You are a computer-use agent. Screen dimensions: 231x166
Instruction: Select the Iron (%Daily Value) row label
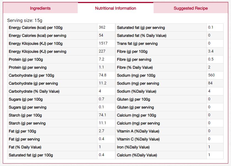click(133, 147)
